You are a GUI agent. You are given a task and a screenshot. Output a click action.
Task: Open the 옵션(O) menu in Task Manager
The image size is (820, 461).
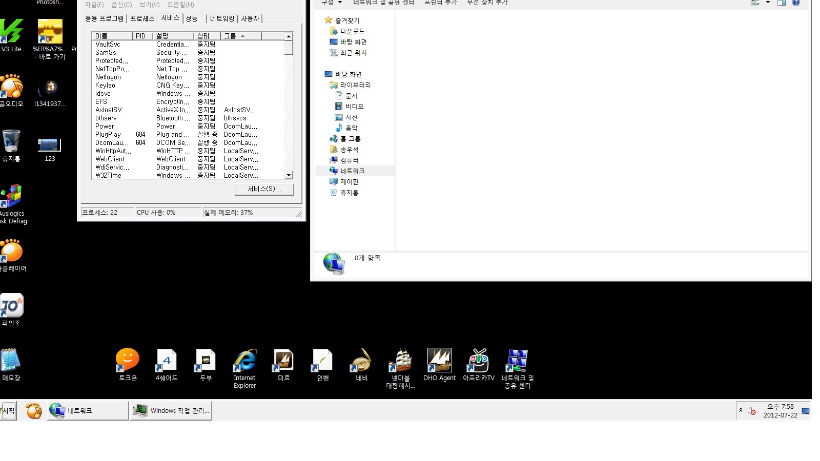121,5
